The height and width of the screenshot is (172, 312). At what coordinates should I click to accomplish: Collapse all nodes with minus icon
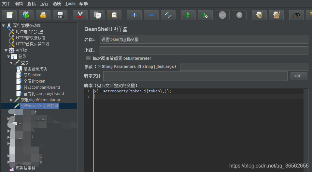pos(151,15)
